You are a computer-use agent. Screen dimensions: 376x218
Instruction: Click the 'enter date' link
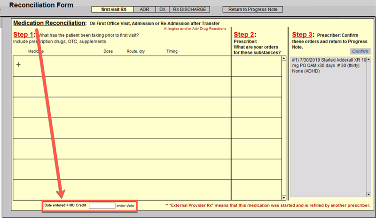click(125, 206)
